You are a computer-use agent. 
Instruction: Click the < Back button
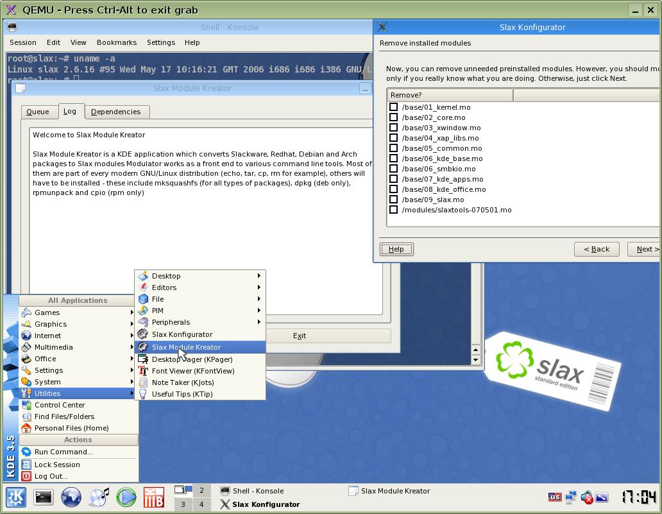pyautogui.click(x=597, y=249)
